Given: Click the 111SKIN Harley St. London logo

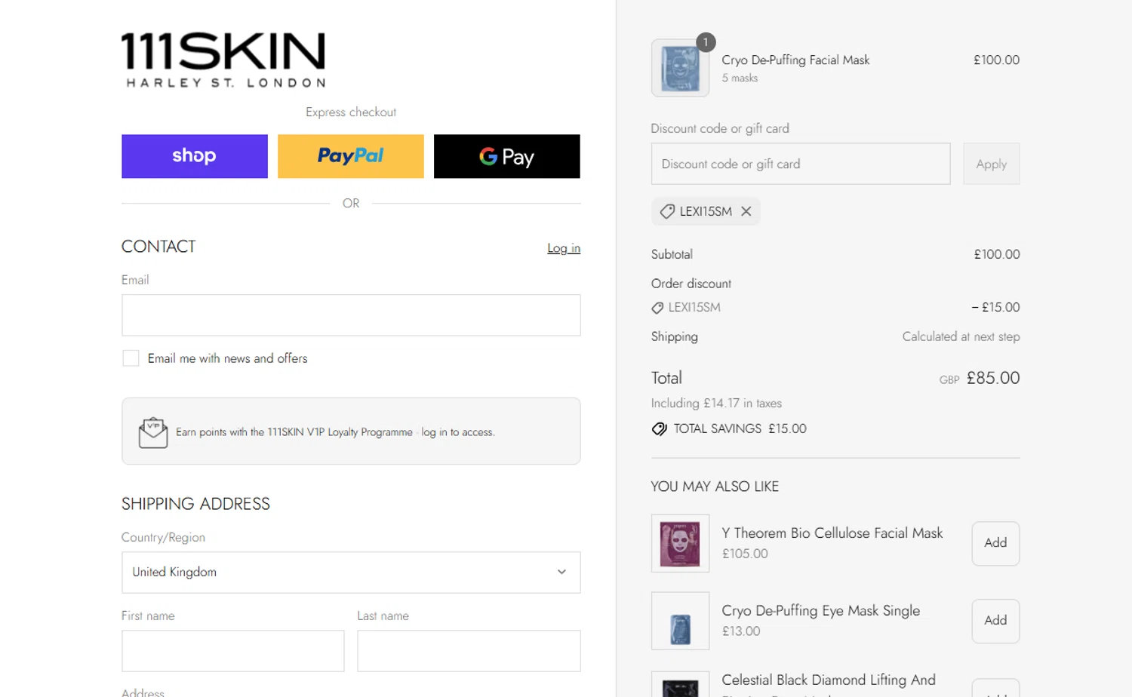Looking at the screenshot, I should pyautogui.click(x=223, y=60).
